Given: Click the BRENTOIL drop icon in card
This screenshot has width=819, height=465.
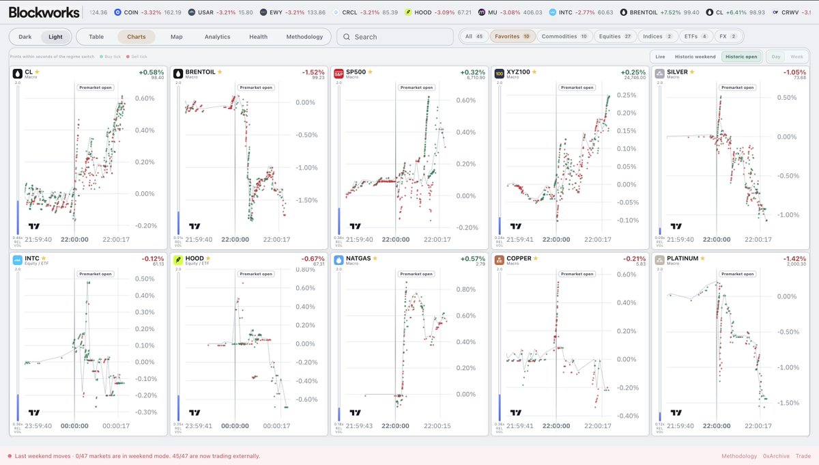Looking at the screenshot, I should click(178, 73).
